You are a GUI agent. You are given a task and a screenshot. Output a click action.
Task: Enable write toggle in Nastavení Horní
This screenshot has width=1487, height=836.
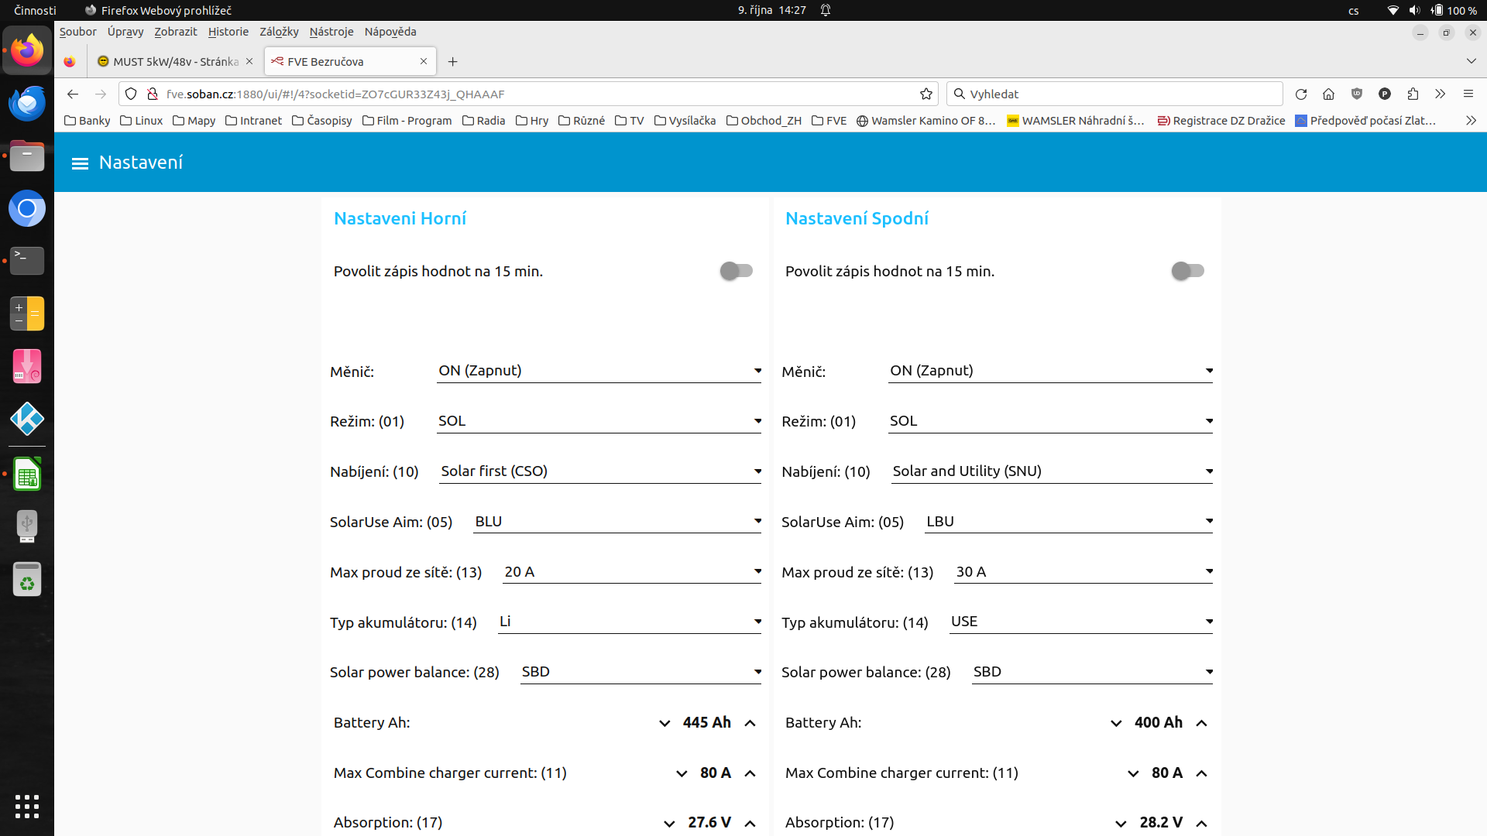point(736,271)
